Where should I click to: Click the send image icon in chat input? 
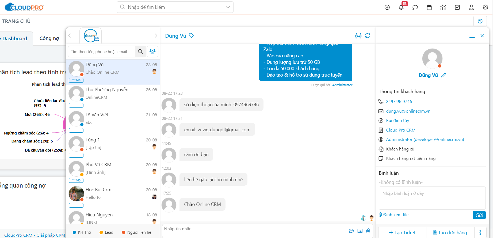360,231
